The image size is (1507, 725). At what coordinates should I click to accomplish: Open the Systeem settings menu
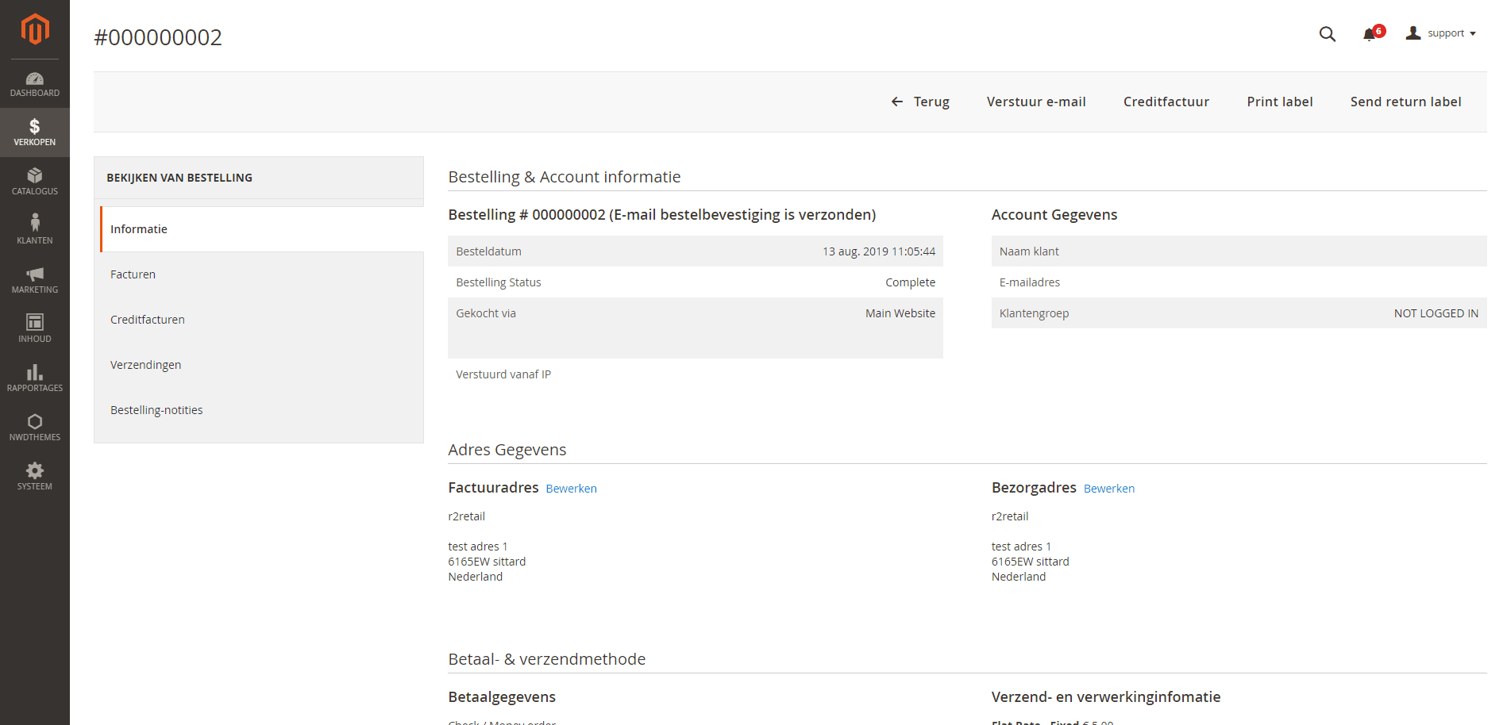pos(35,477)
